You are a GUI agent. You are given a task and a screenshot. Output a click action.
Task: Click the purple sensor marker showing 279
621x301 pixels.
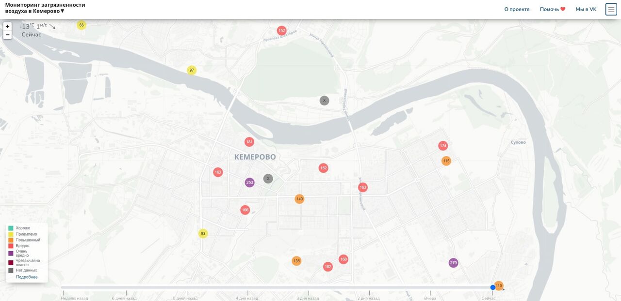tap(453, 263)
